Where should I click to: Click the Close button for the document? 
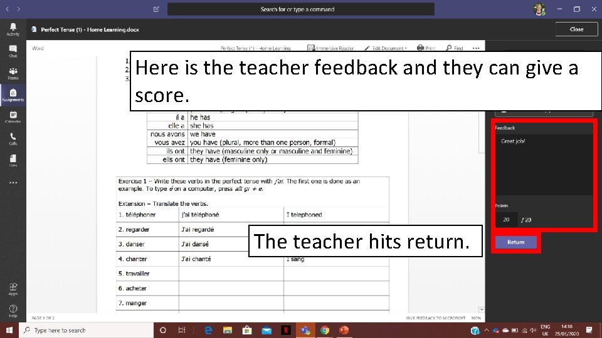point(576,29)
